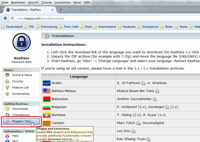The image size is (200, 142).
Task: Click the 7-Zip link
Action: 125,56
